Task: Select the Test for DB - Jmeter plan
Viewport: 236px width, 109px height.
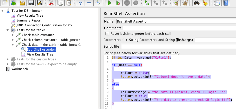Action: (x=27, y=11)
